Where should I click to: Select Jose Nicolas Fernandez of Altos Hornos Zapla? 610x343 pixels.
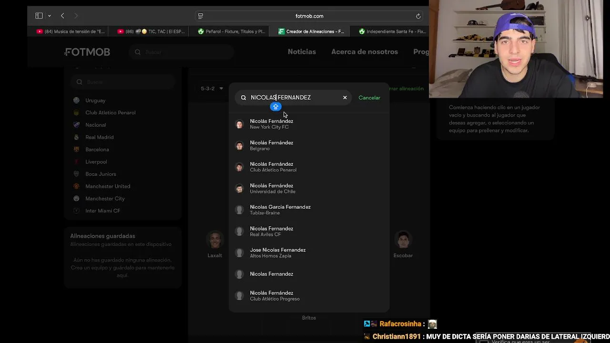pyautogui.click(x=309, y=252)
